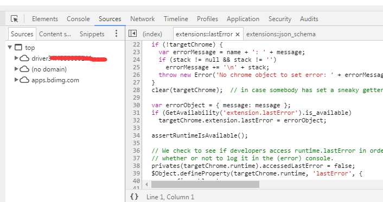Expand the (no domain) tree node
This screenshot has width=383, height=202.
pyautogui.click(x=16, y=69)
